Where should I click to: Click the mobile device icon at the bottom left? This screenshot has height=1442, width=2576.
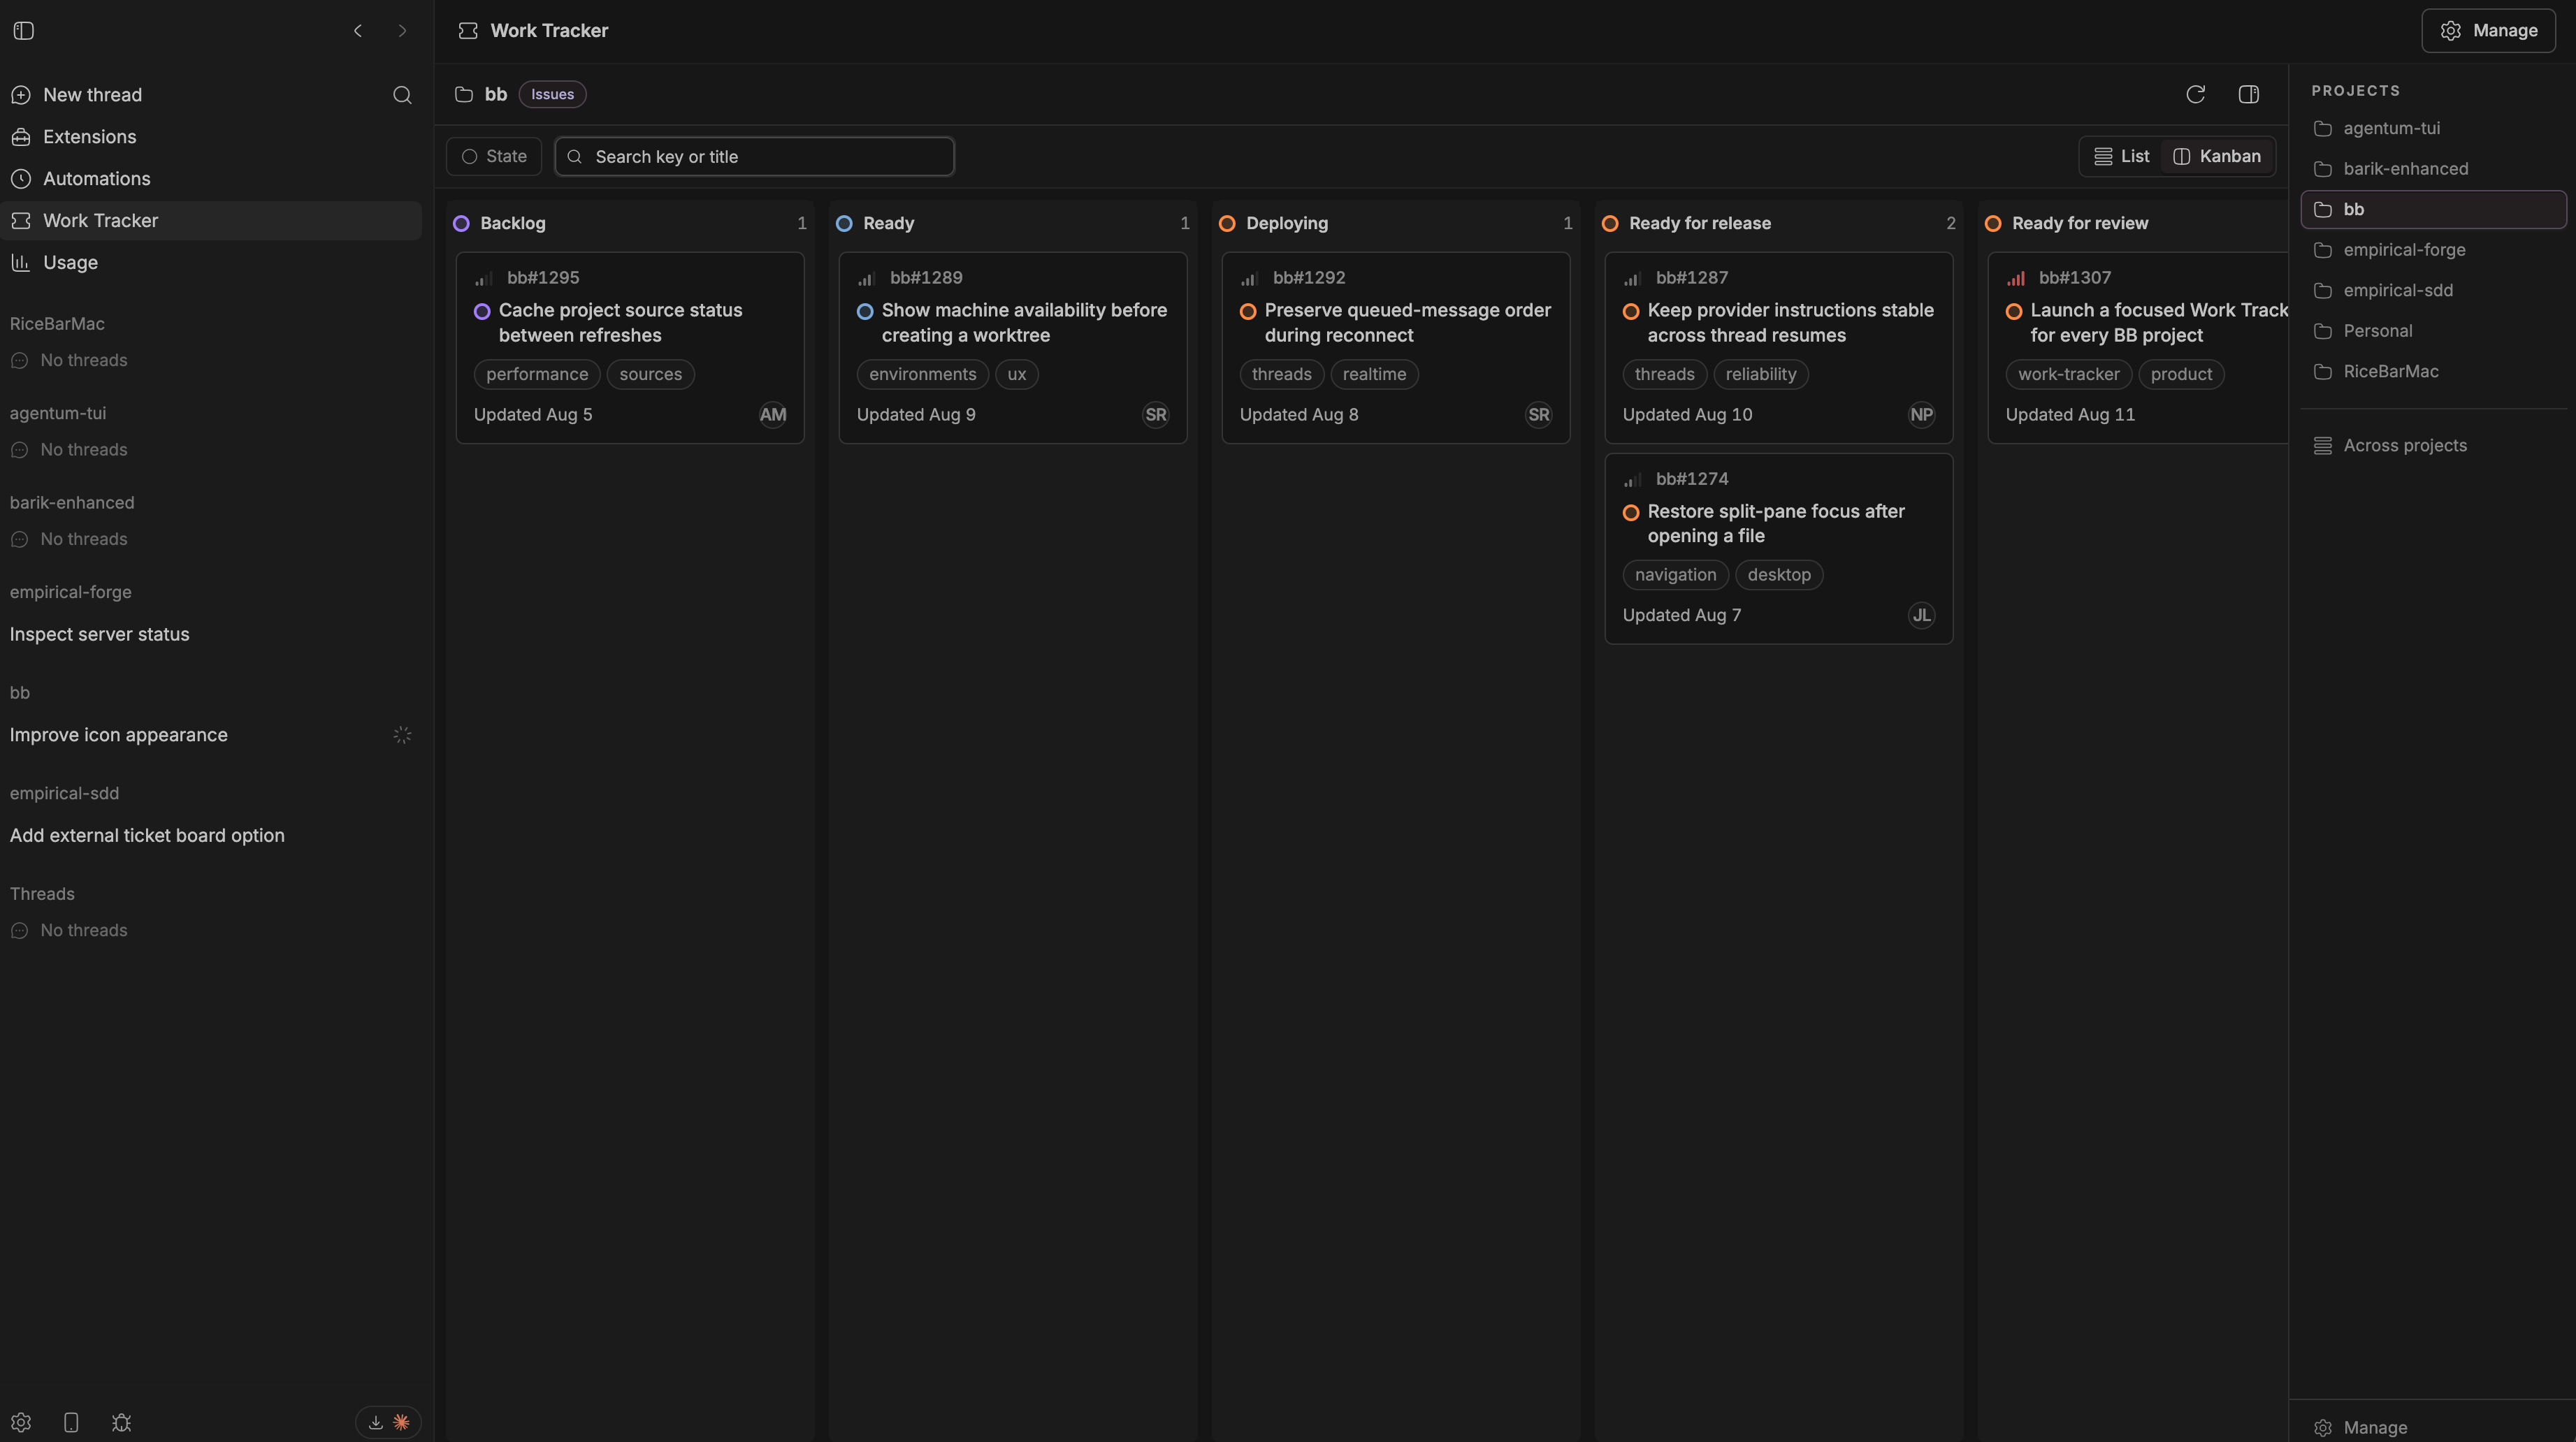pyautogui.click(x=71, y=1422)
